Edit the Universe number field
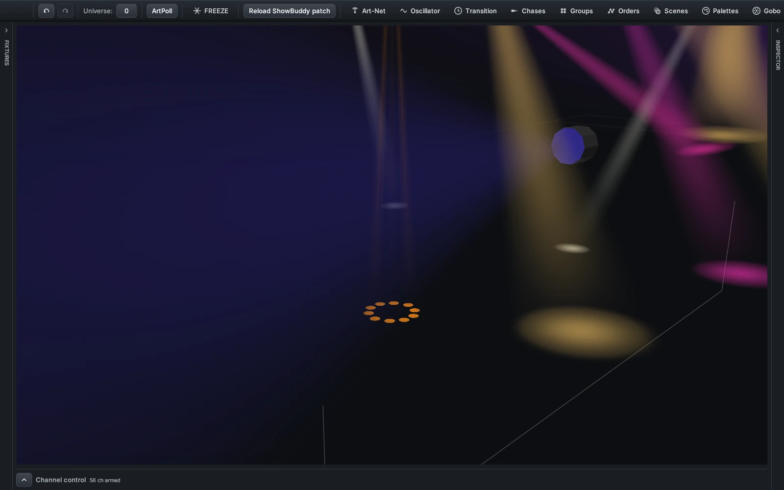This screenshot has width=784, height=490. [x=126, y=11]
